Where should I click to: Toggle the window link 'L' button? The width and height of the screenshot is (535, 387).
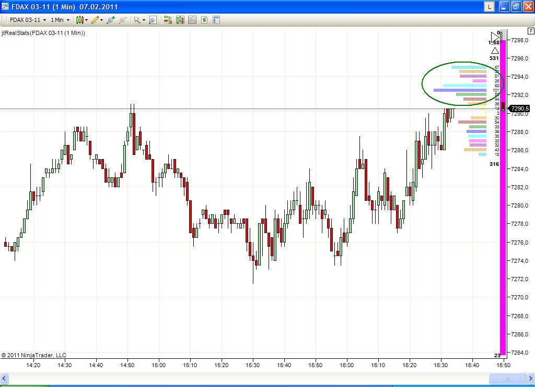pyautogui.click(x=489, y=7)
